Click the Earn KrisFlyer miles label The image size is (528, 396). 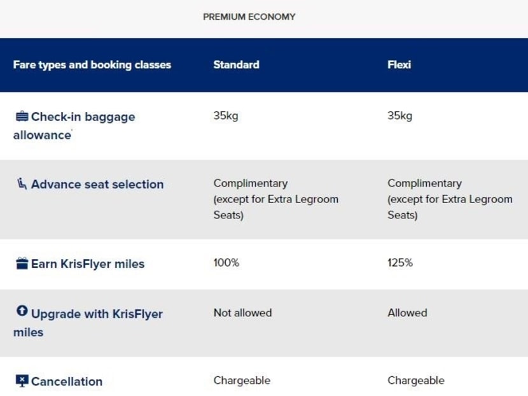88,264
